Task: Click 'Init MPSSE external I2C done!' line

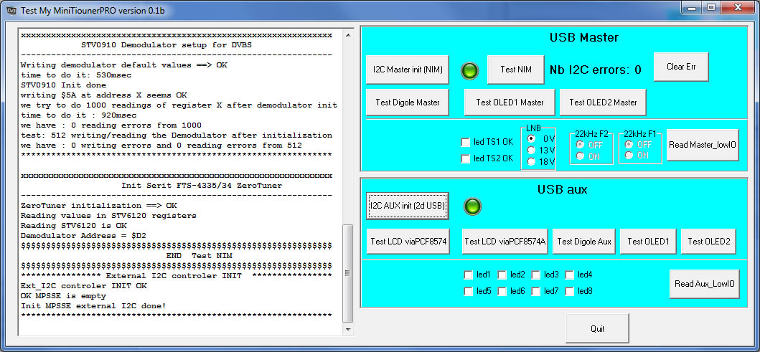Action: (x=93, y=306)
